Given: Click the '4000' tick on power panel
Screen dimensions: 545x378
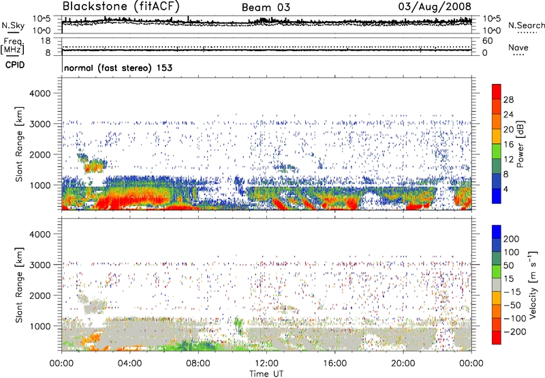Looking at the screenshot, I should pyautogui.click(x=40, y=93).
